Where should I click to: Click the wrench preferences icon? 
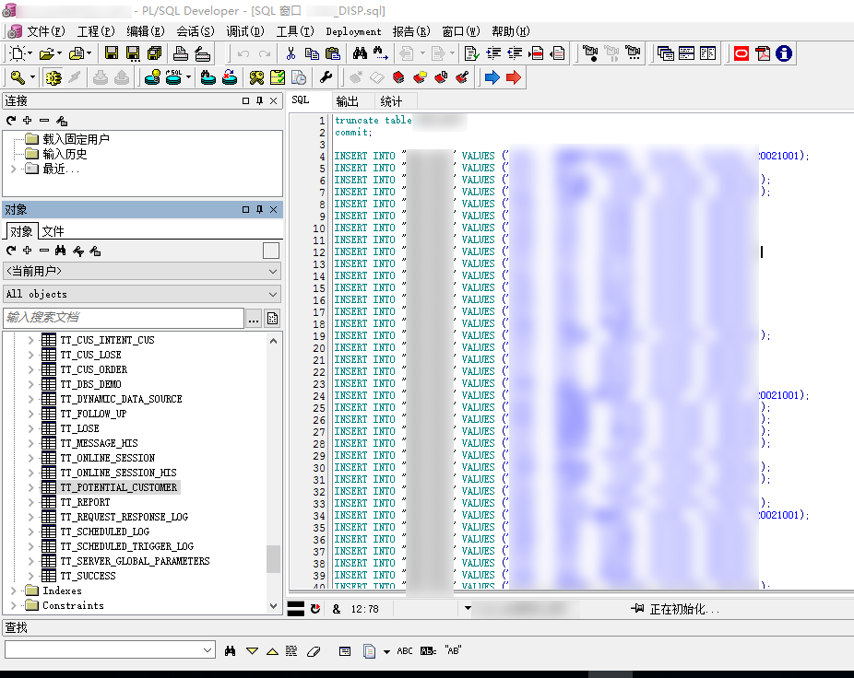point(326,77)
